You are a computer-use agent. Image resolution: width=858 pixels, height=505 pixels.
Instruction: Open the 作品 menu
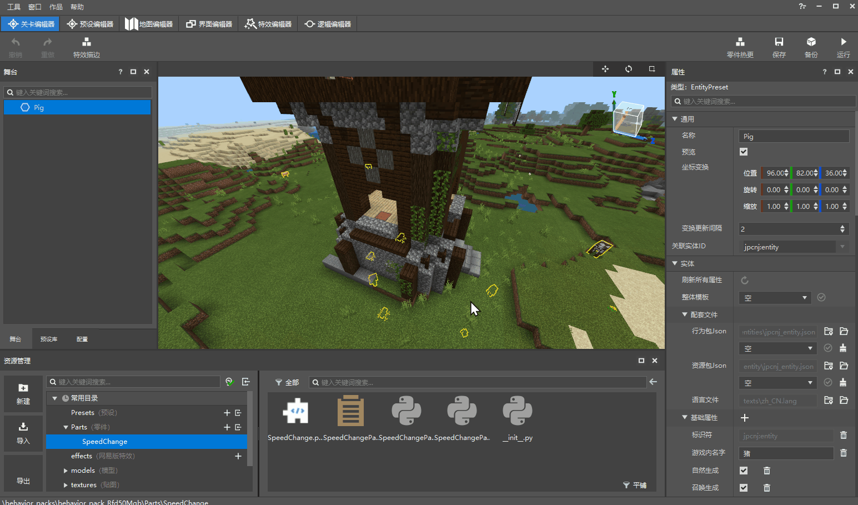point(56,7)
